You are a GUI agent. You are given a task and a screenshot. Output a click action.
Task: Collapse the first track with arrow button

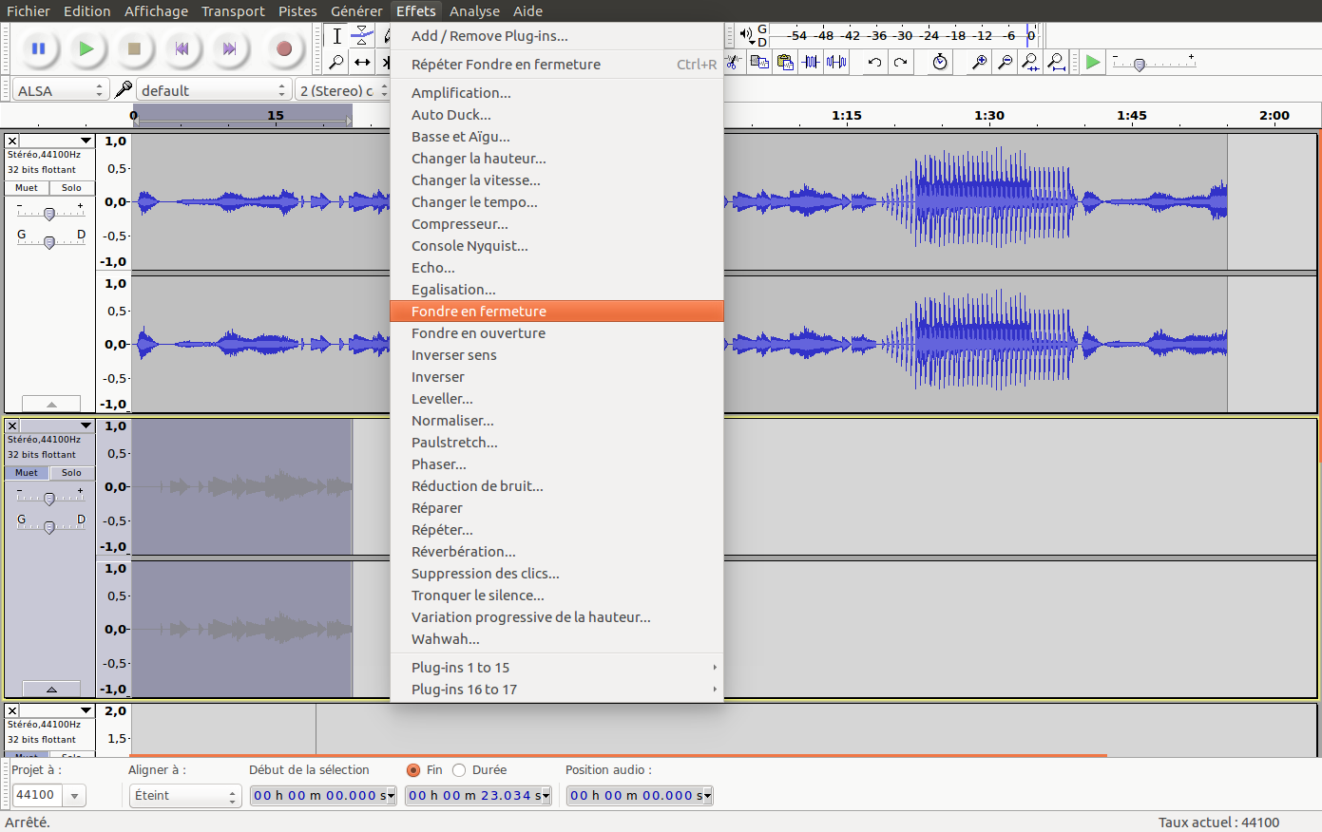[x=51, y=404]
